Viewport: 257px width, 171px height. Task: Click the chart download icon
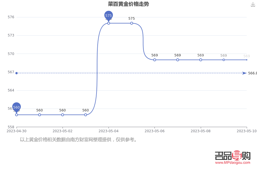tap(253, 5)
